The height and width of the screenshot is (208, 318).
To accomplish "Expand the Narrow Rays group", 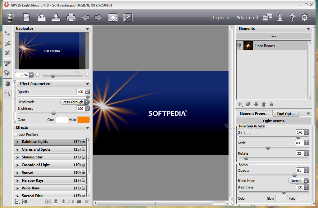I will [x=18, y=180].
